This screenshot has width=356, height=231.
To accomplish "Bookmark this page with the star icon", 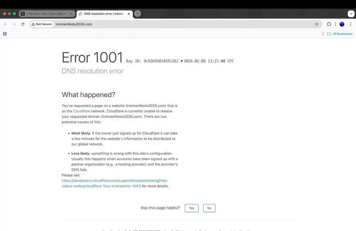I will pos(317,24).
